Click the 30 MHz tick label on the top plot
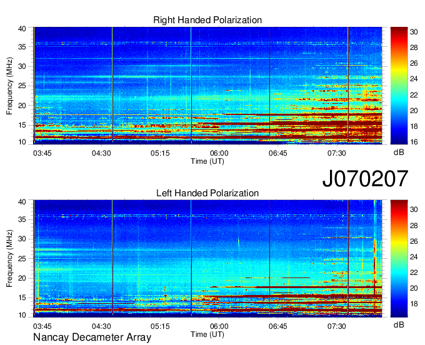Screen dimensions: 425x345 [x=22, y=66]
